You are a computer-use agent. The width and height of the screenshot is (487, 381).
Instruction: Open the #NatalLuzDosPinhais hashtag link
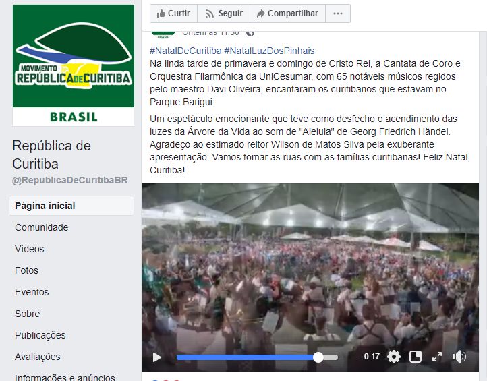point(269,51)
